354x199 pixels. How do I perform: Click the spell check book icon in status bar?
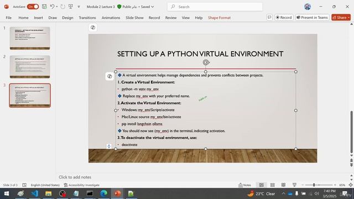(24, 185)
